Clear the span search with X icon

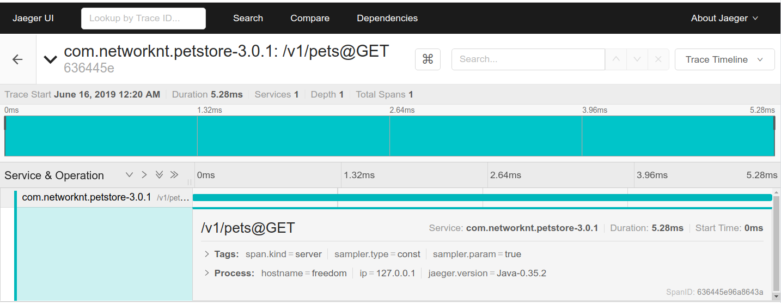(658, 59)
